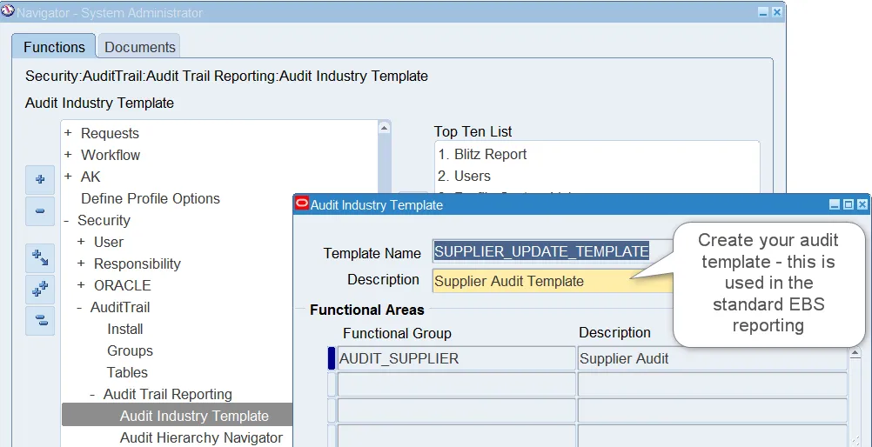Screen dimensions: 872x447
Task: Select Define Profile Options in the tree
Action: pyautogui.click(x=151, y=198)
